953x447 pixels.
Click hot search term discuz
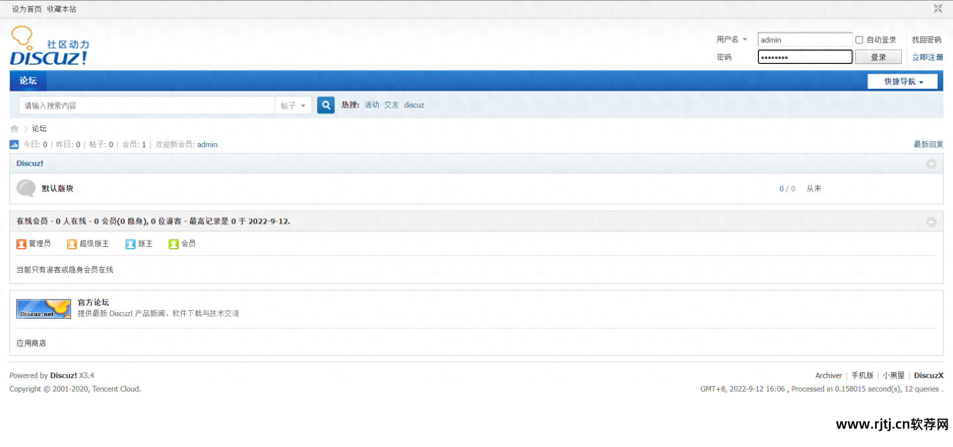pyautogui.click(x=414, y=105)
